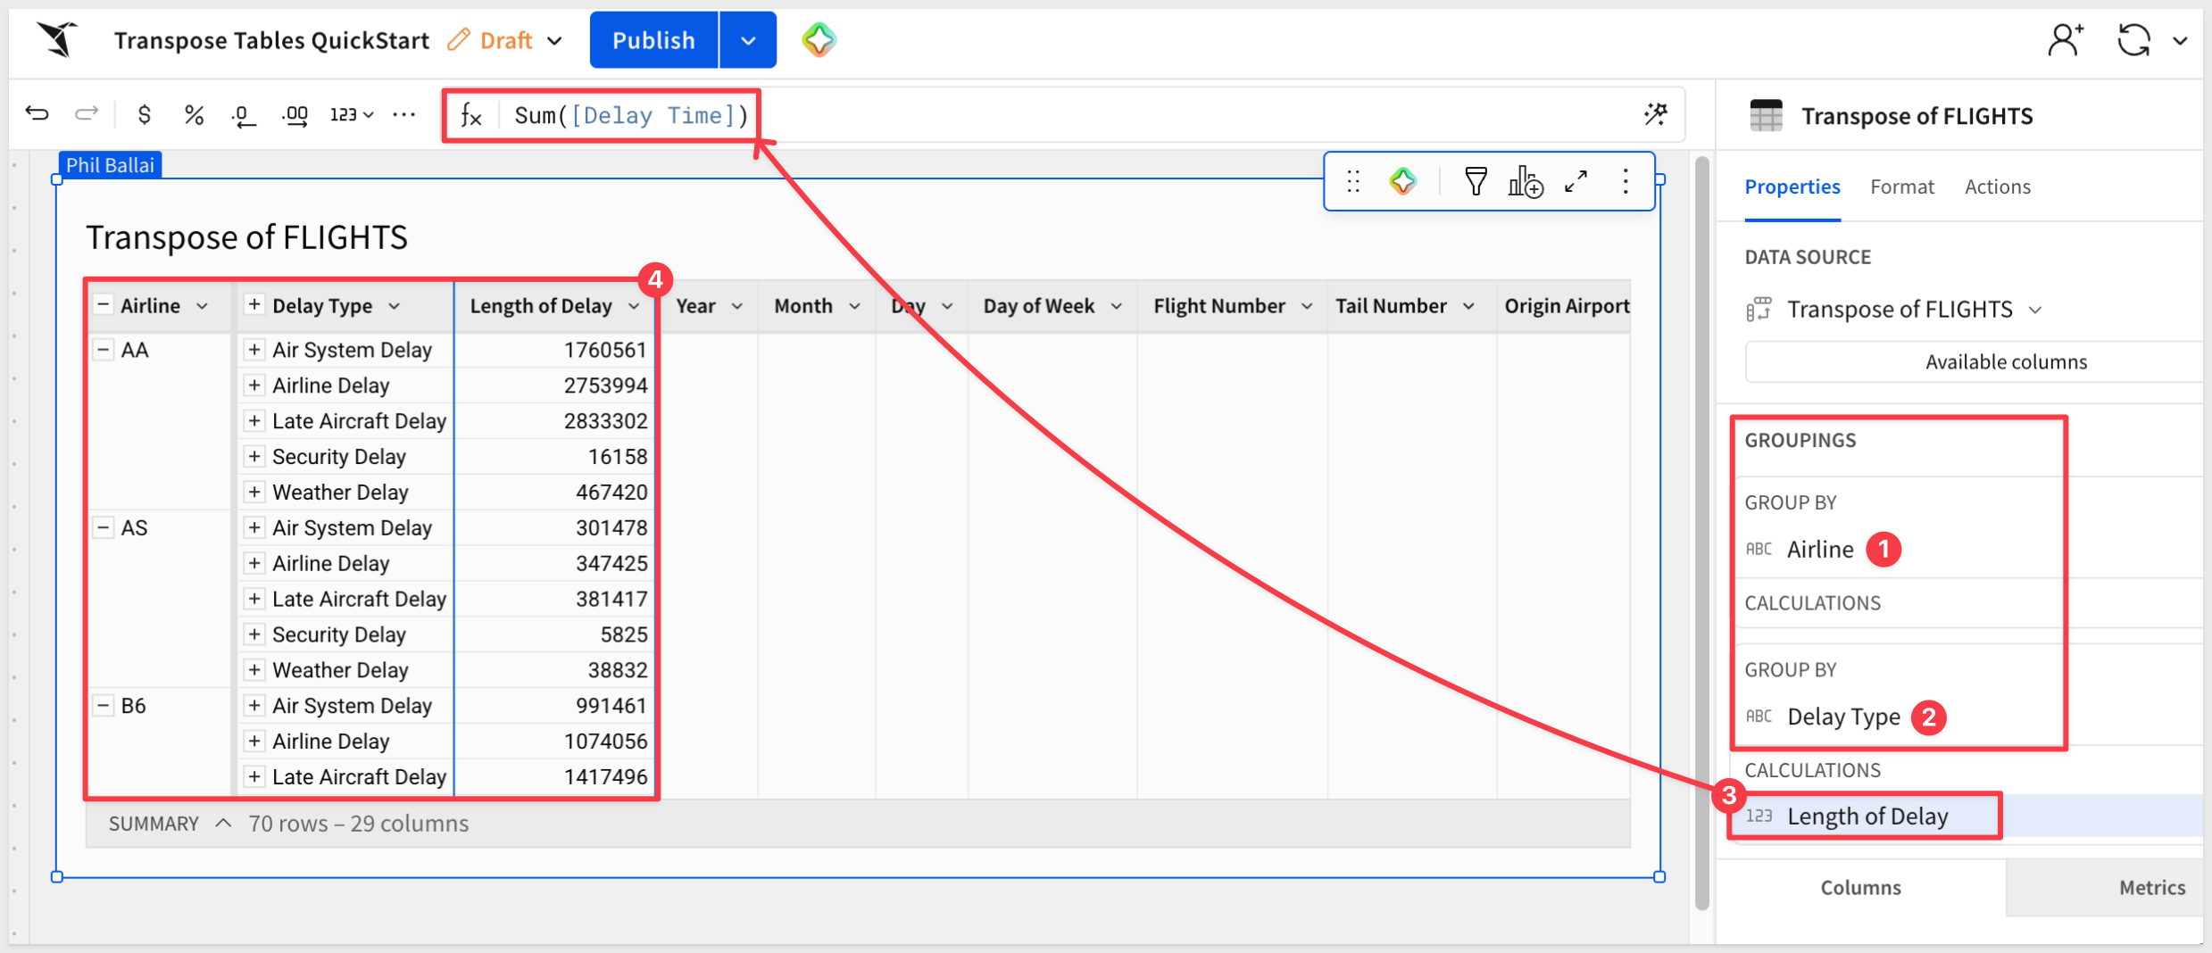Click the share/invite user icon
The height and width of the screenshot is (953, 2212).
[x=2065, y=40]
